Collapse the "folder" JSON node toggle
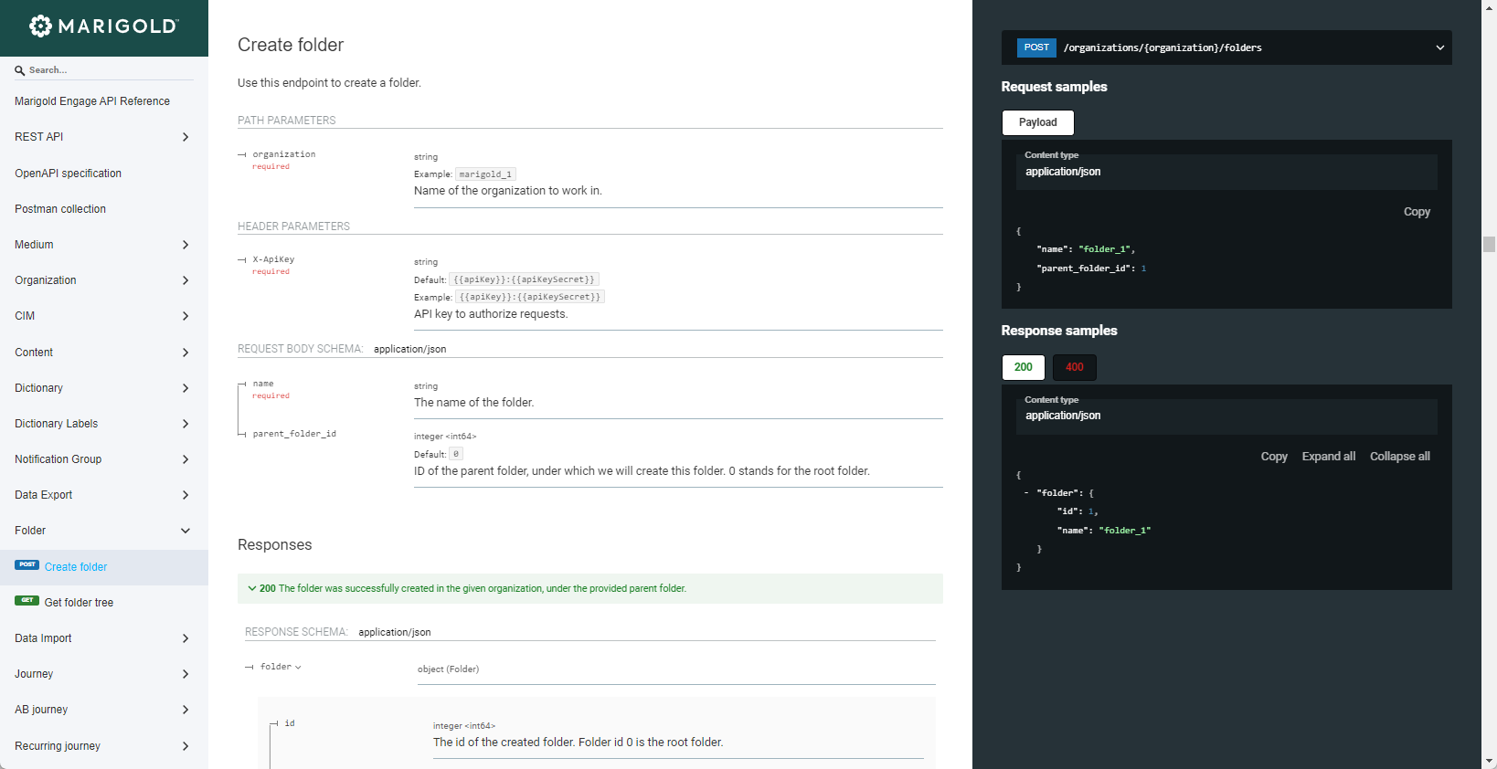The image size is (1497, 769). click(x=1026, y=493)
